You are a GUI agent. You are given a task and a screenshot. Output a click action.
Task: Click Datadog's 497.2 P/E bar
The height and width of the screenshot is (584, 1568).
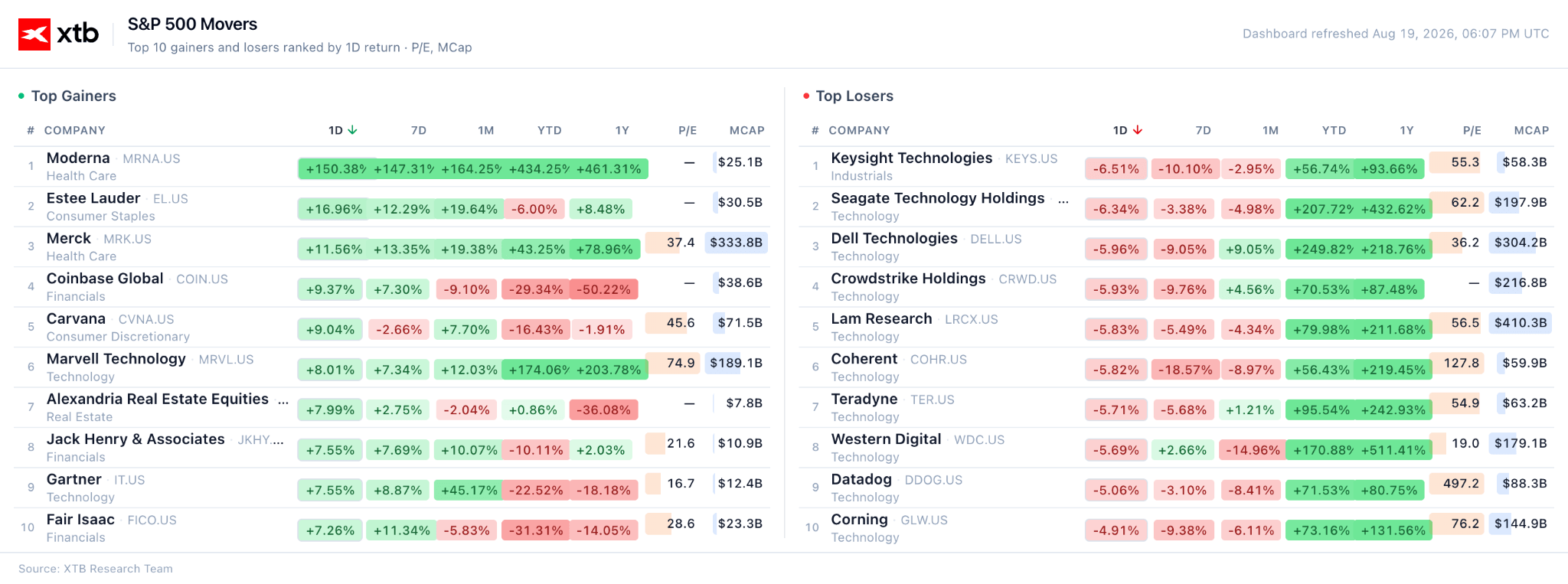pos(1457,484)
